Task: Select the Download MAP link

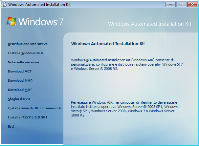Action: pos(20,81)
